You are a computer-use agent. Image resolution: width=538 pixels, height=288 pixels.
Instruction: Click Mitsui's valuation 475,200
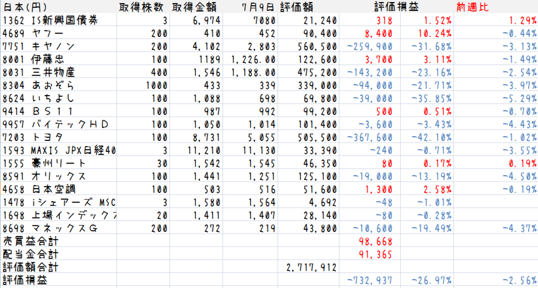pos(317,73)
